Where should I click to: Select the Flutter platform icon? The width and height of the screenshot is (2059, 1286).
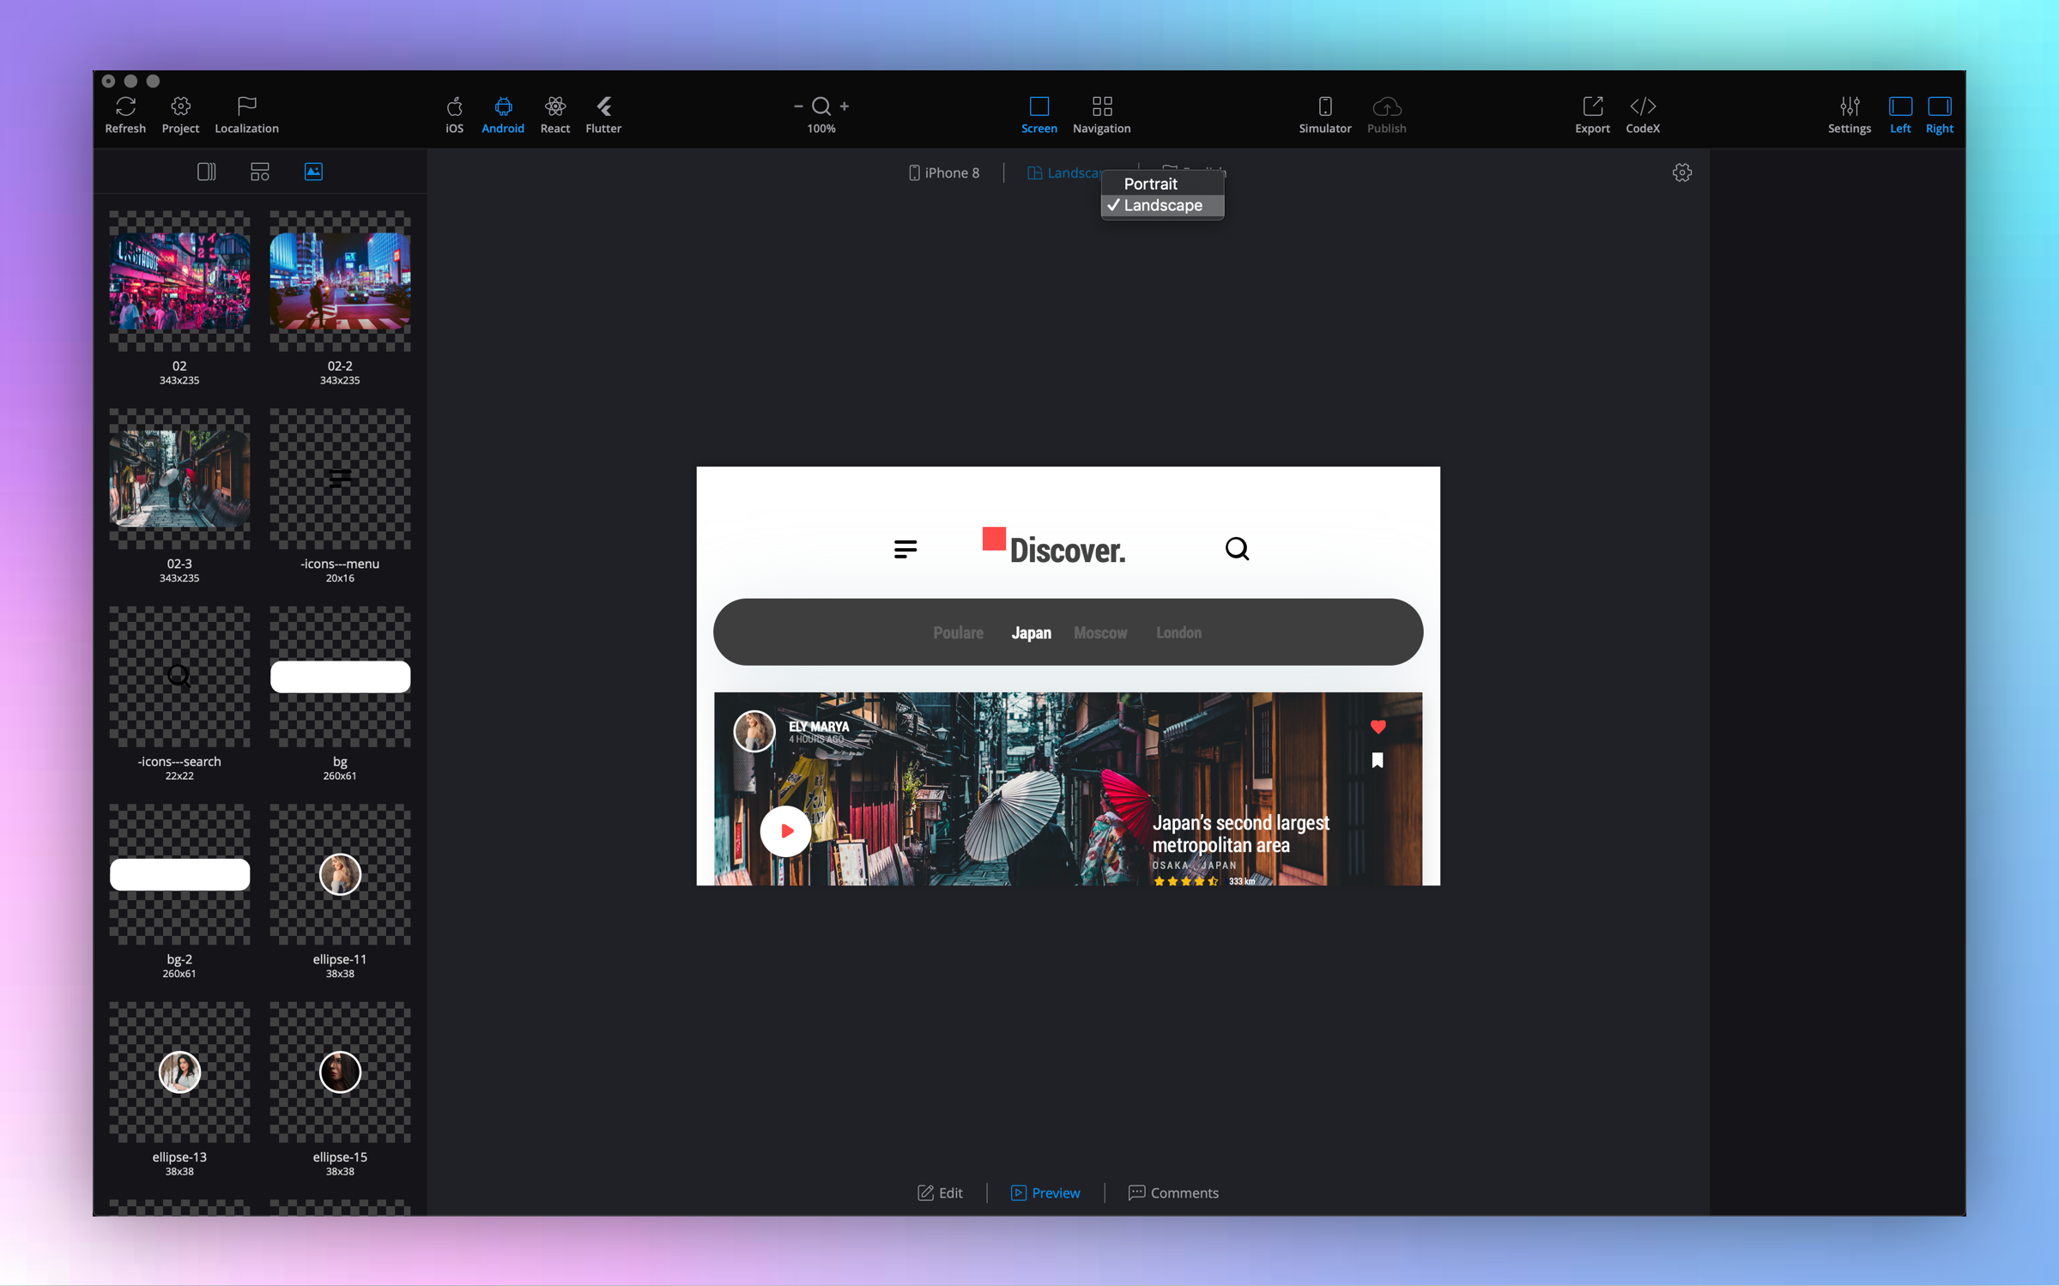[x=603, y=106]
